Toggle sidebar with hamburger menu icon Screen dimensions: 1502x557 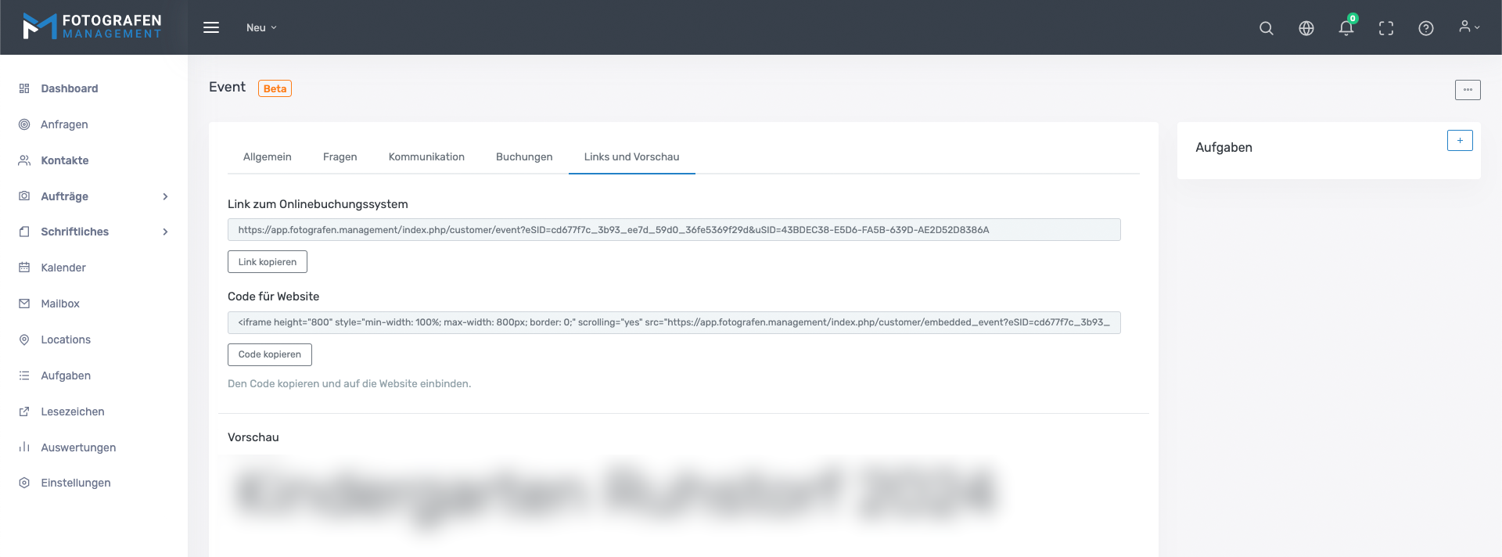click(211, 27)
